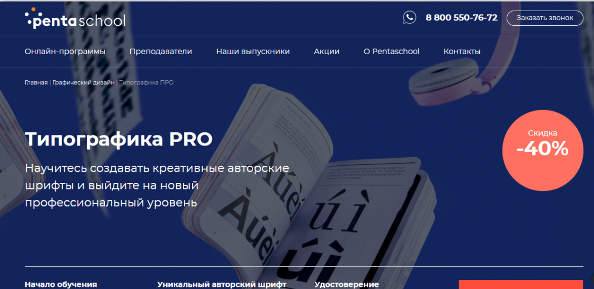594x289 pixels.
Task: Click the Заказать звонок button
Action: pyautogui.click(x=544, y=18)
